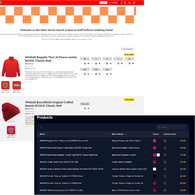Open WMSAR Regatta Thor III Fleece Jacket title

click(x=51, y=59)
